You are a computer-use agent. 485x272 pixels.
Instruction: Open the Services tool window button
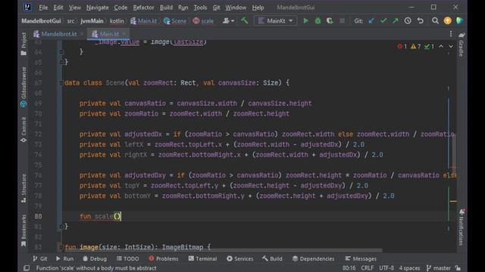pyautogui.click(x=239, y=258)
